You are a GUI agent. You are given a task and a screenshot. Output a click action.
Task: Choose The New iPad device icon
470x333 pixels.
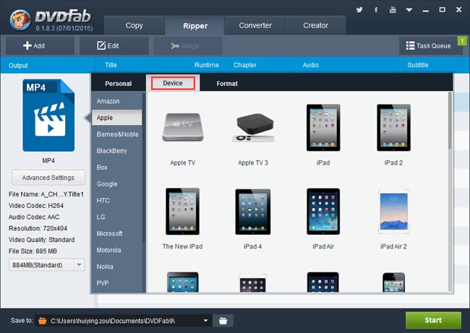(x=182, y=212)
